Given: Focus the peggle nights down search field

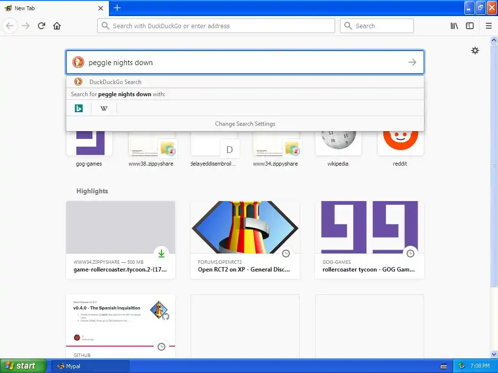Looking at the screenshot, I should point(245,62).
